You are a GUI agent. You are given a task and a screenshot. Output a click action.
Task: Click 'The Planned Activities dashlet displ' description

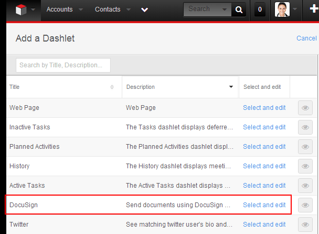click(x=179, y=147)
